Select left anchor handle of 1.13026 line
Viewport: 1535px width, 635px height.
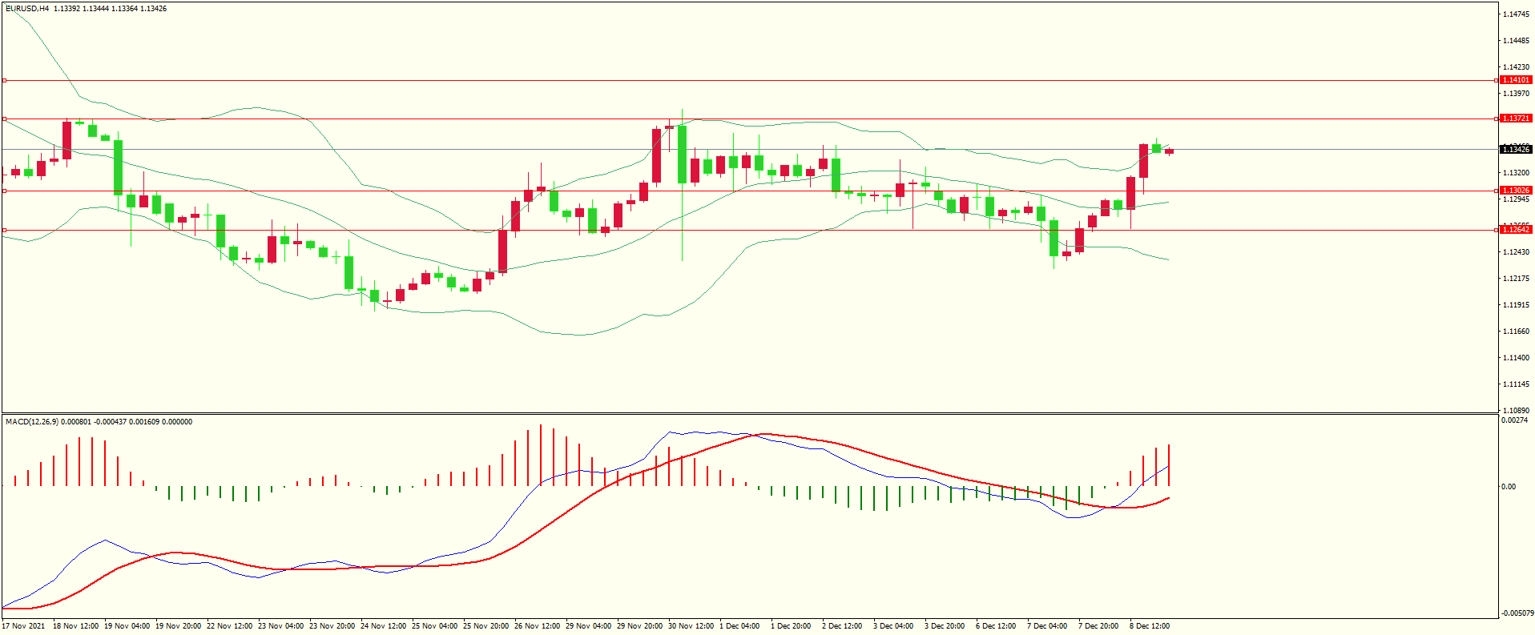pos(4,191)
